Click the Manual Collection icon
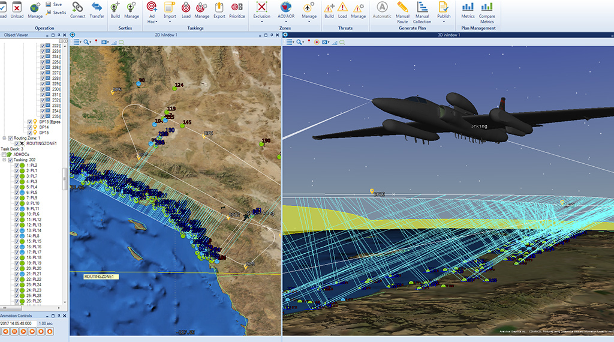Screen dimensions: 614x342 (x=422, y=7)
